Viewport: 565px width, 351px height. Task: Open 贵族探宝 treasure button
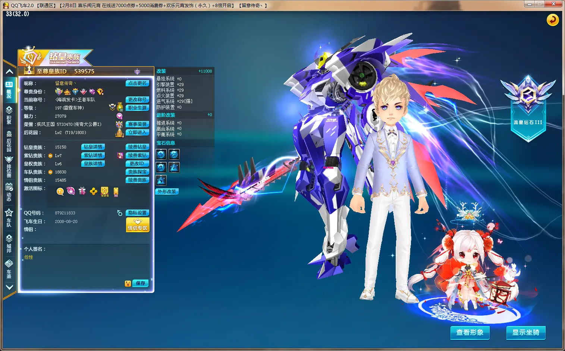click(137, 172)
